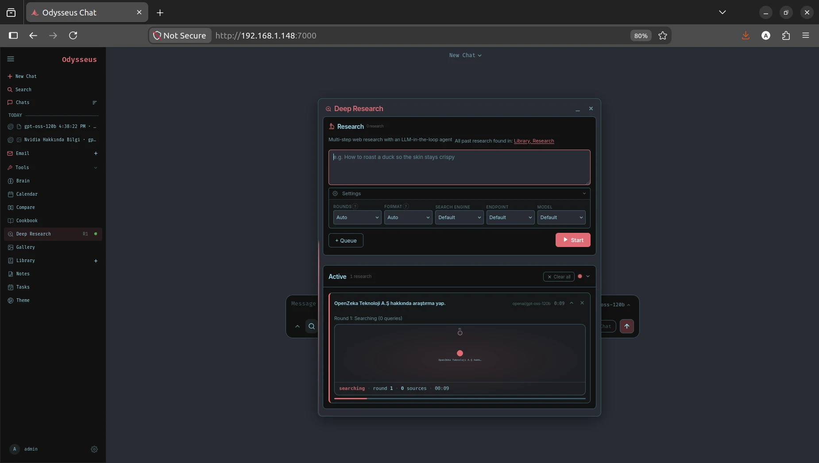Open Theme settings in the sidebar
Screen dimensions: 819x463
[53, 300]
